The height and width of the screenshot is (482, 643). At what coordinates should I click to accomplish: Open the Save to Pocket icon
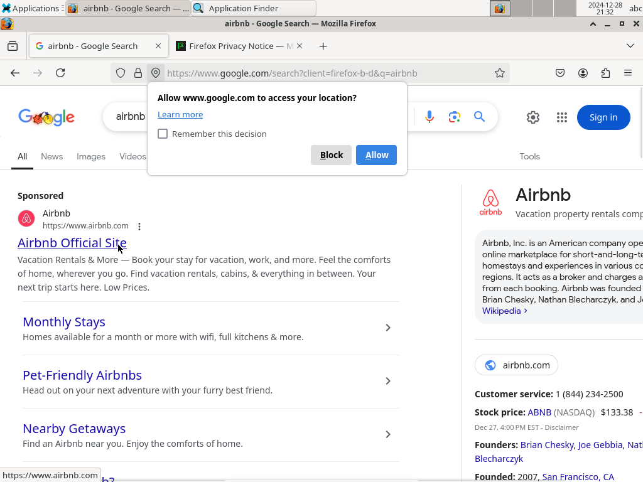point(559,73)
